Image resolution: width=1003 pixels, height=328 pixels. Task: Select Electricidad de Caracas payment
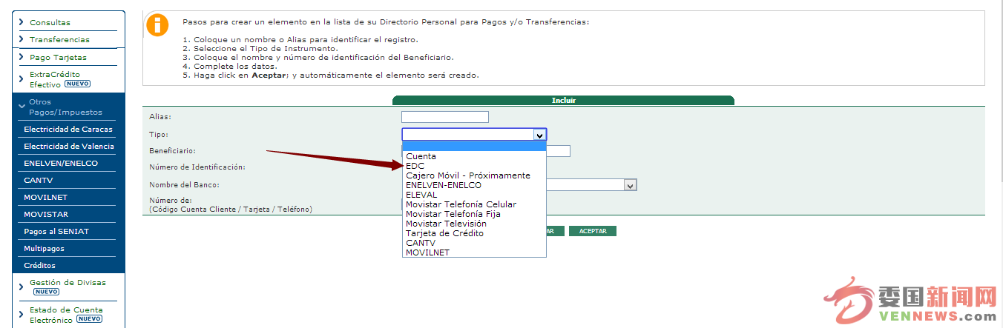(68, 130)
